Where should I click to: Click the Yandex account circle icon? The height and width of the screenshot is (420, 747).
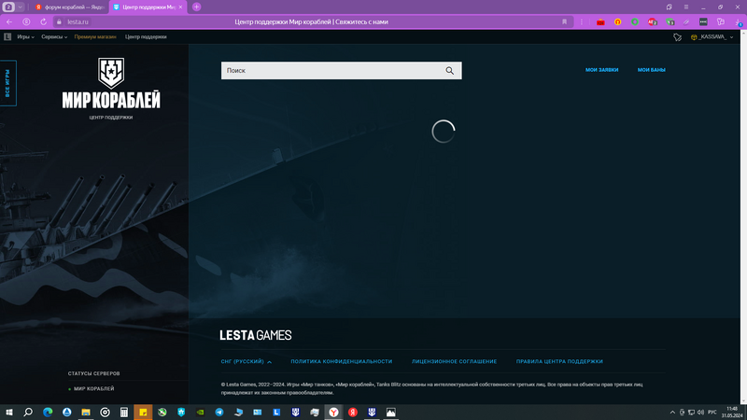point(27,21)
